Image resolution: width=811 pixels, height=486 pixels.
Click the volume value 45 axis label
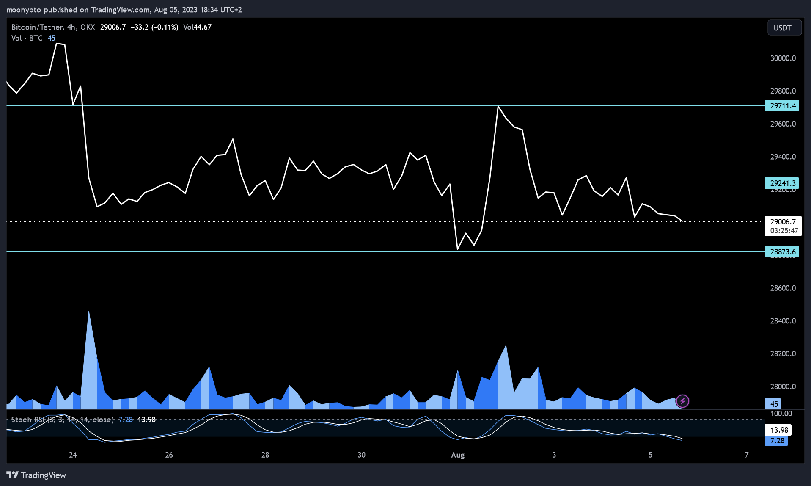click(773, 404)
